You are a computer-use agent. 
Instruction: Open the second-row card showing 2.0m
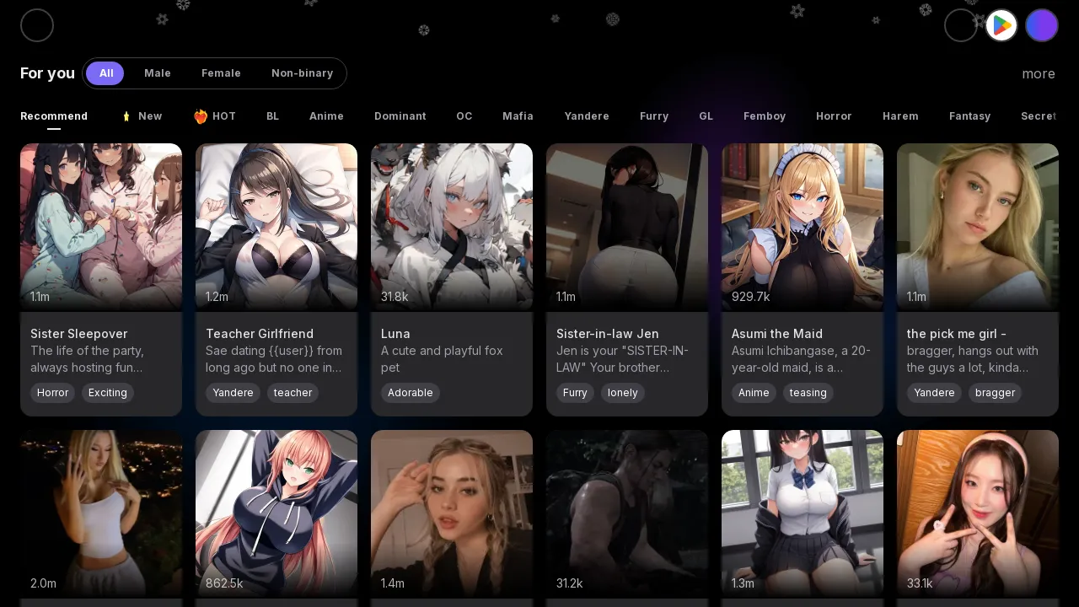(x=101, y=514)
